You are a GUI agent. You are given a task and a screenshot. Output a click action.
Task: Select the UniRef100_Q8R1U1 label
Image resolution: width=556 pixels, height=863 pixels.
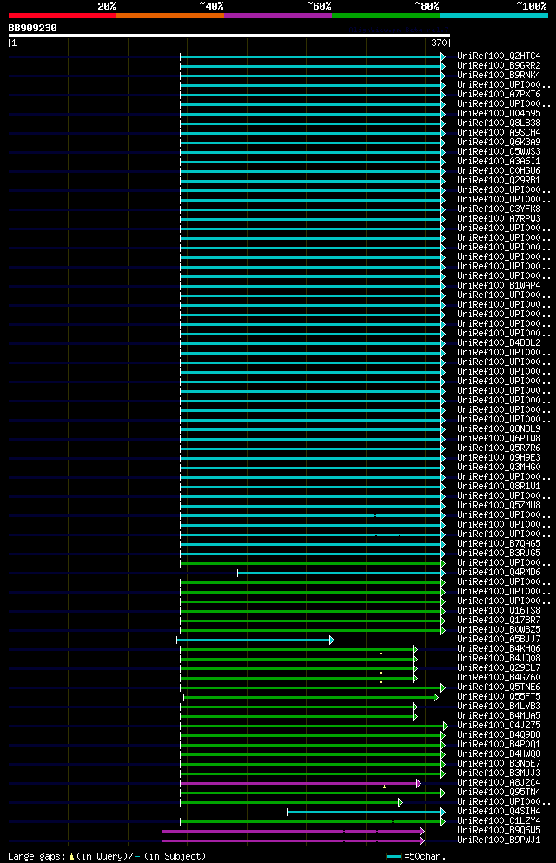(x=499, y=487)
